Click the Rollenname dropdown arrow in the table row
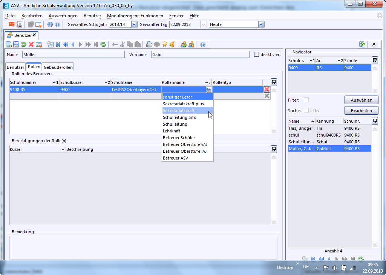This screenshot has height=275, width=386. coord(209,90)
